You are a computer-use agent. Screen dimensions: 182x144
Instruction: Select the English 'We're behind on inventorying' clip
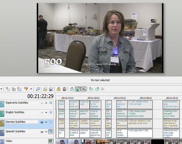coord(122,114)
